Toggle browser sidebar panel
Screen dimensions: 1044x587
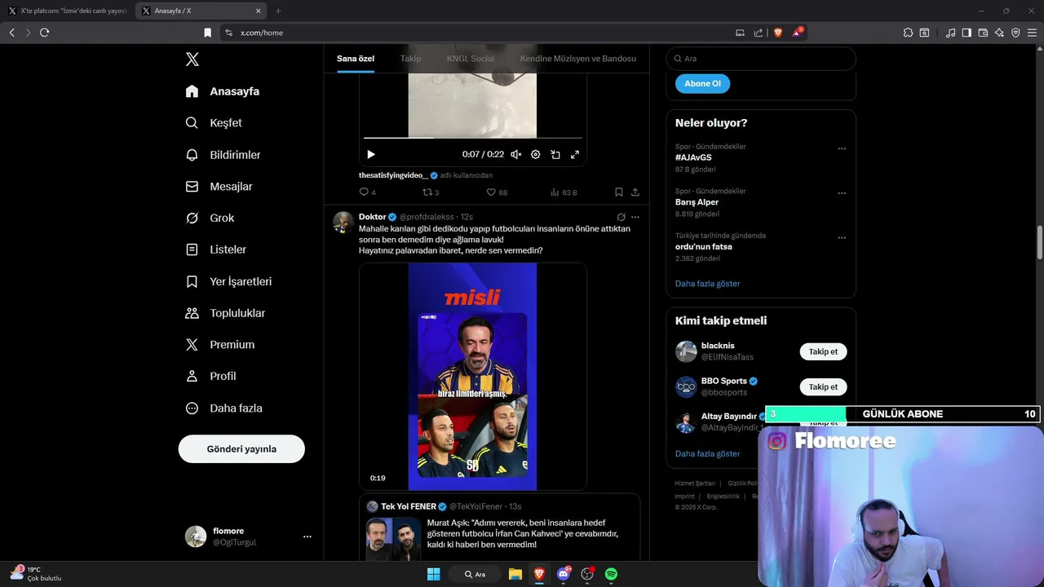pos(967,33)
